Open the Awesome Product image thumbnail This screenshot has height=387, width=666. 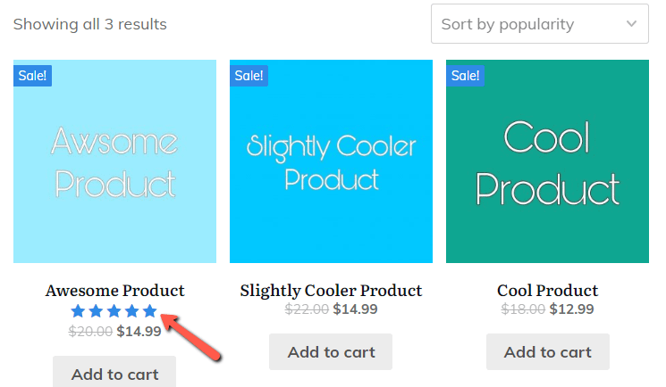(114, 161)
